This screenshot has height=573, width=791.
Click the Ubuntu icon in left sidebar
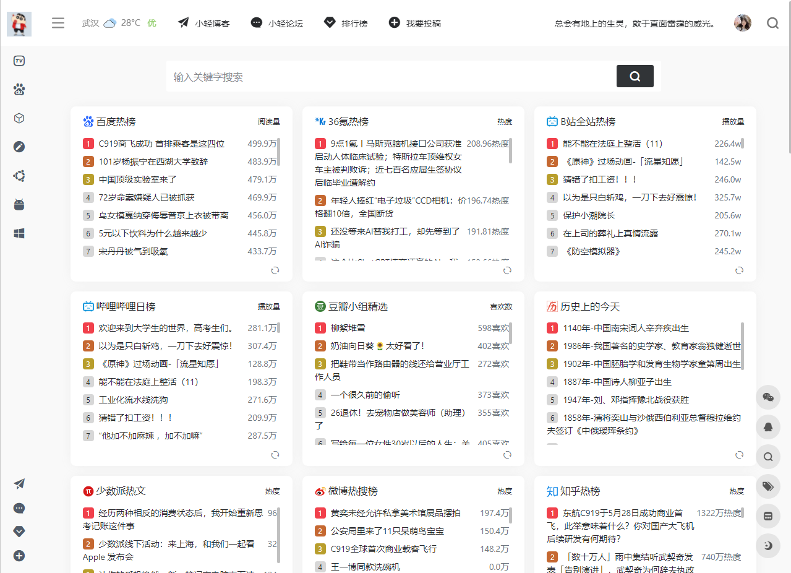[19, 176]
